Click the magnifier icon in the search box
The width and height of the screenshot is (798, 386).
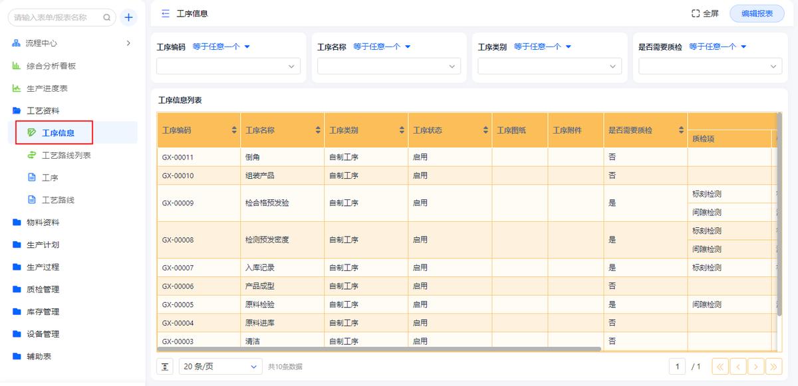[x=105, y=18]
